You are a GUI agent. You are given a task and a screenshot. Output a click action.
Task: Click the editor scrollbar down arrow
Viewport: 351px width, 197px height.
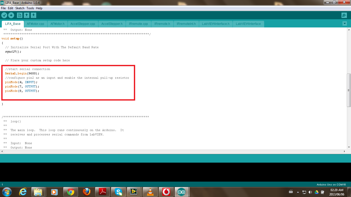coord(349,147)
